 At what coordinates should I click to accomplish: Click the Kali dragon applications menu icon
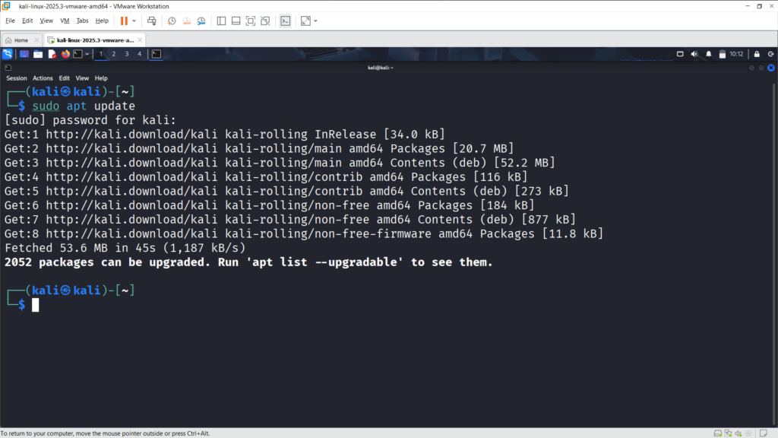[x=7, y=54]
